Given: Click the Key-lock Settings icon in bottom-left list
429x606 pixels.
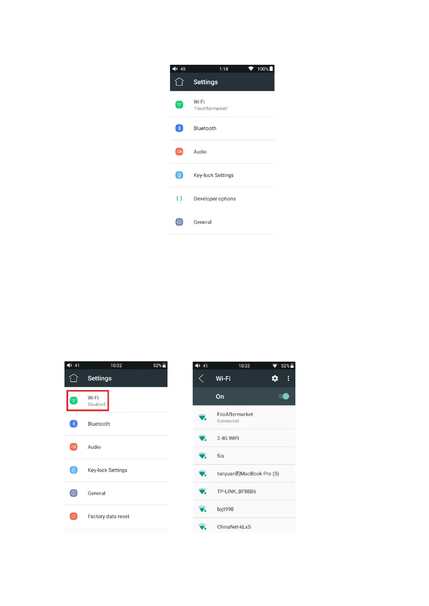Looking at the screenshot, I should [x=73, y=470].
